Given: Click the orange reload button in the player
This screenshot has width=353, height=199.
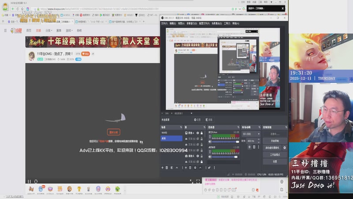Looking at the screenshot, I should coord(113,132).
